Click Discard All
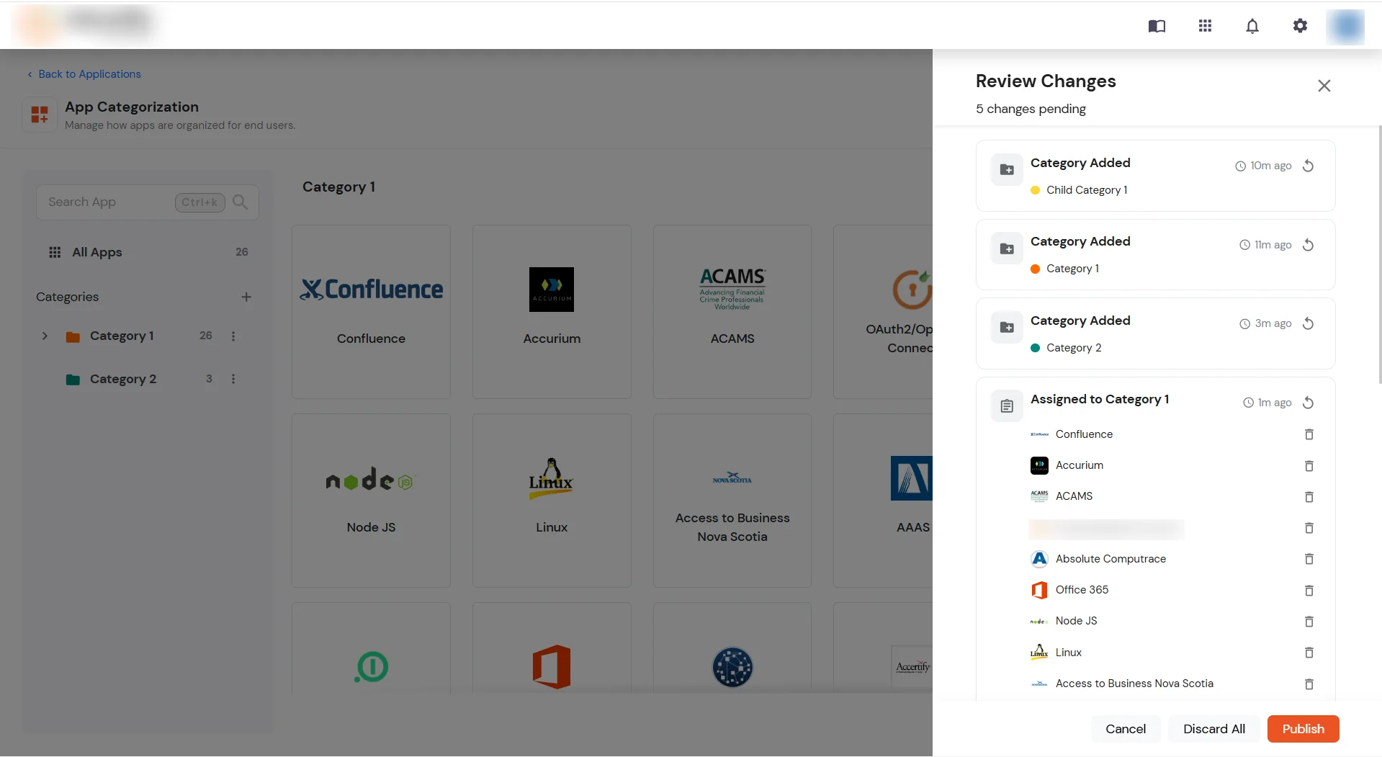 (1213, 729)
